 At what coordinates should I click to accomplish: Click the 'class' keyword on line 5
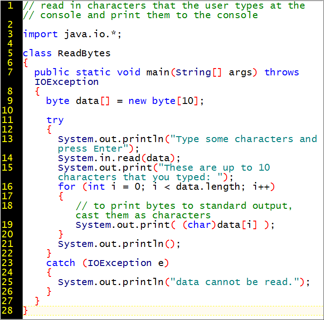point(37,54)
